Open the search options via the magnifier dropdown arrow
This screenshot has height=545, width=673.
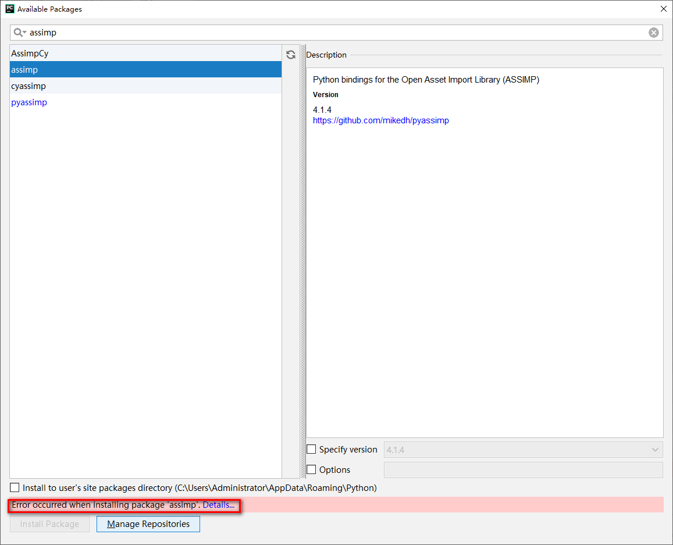(x=23, y=32)
